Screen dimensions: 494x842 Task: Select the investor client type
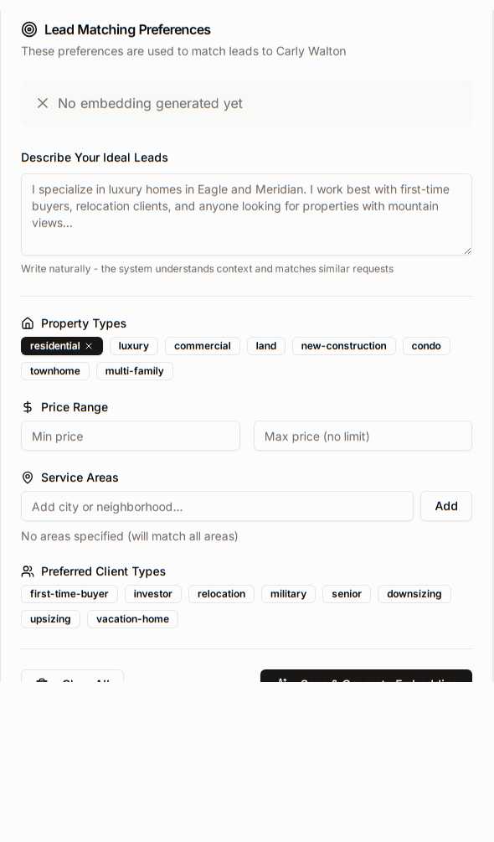coord(153,594)
